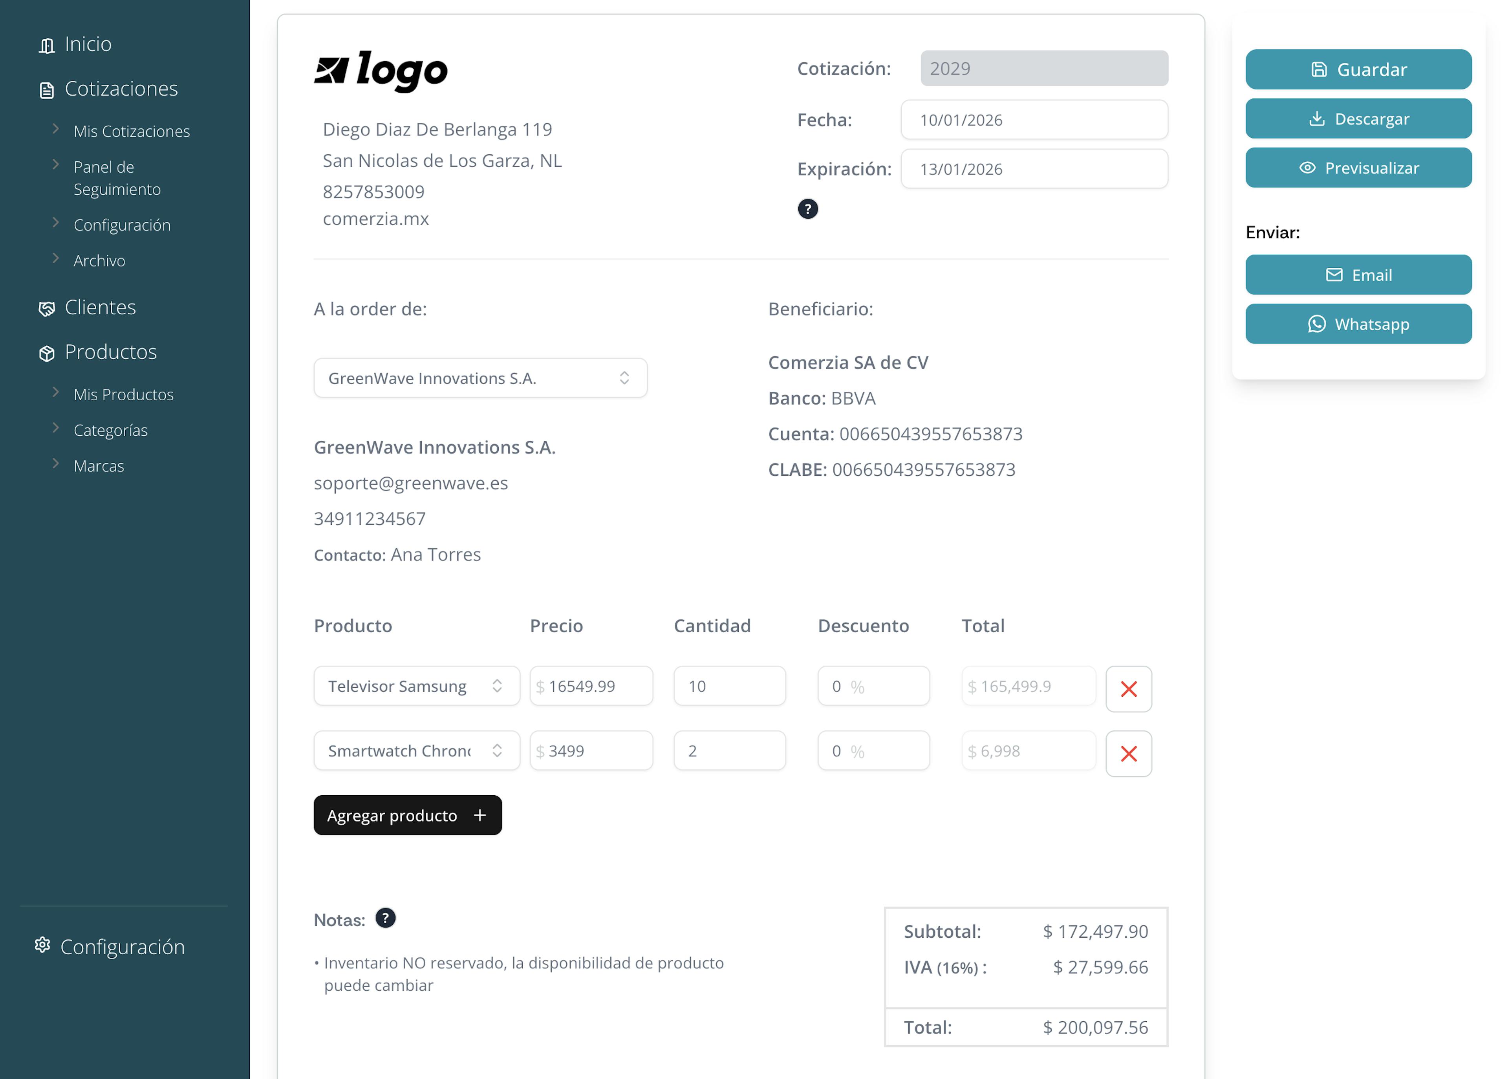Viewport: 1508px width, 1079px height.
Task: Open Panel de Seguimiento menu item
Action: coord(116,178)
